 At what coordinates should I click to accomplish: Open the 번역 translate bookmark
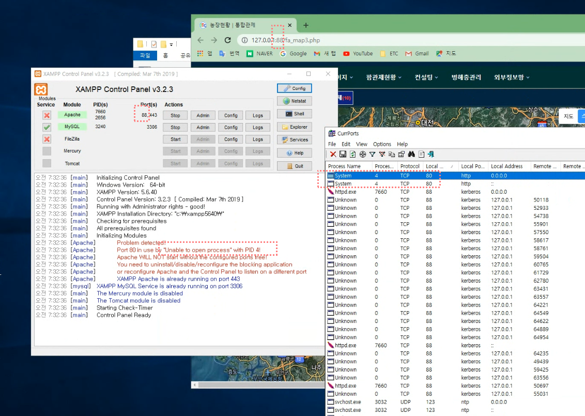pos(229,53)
